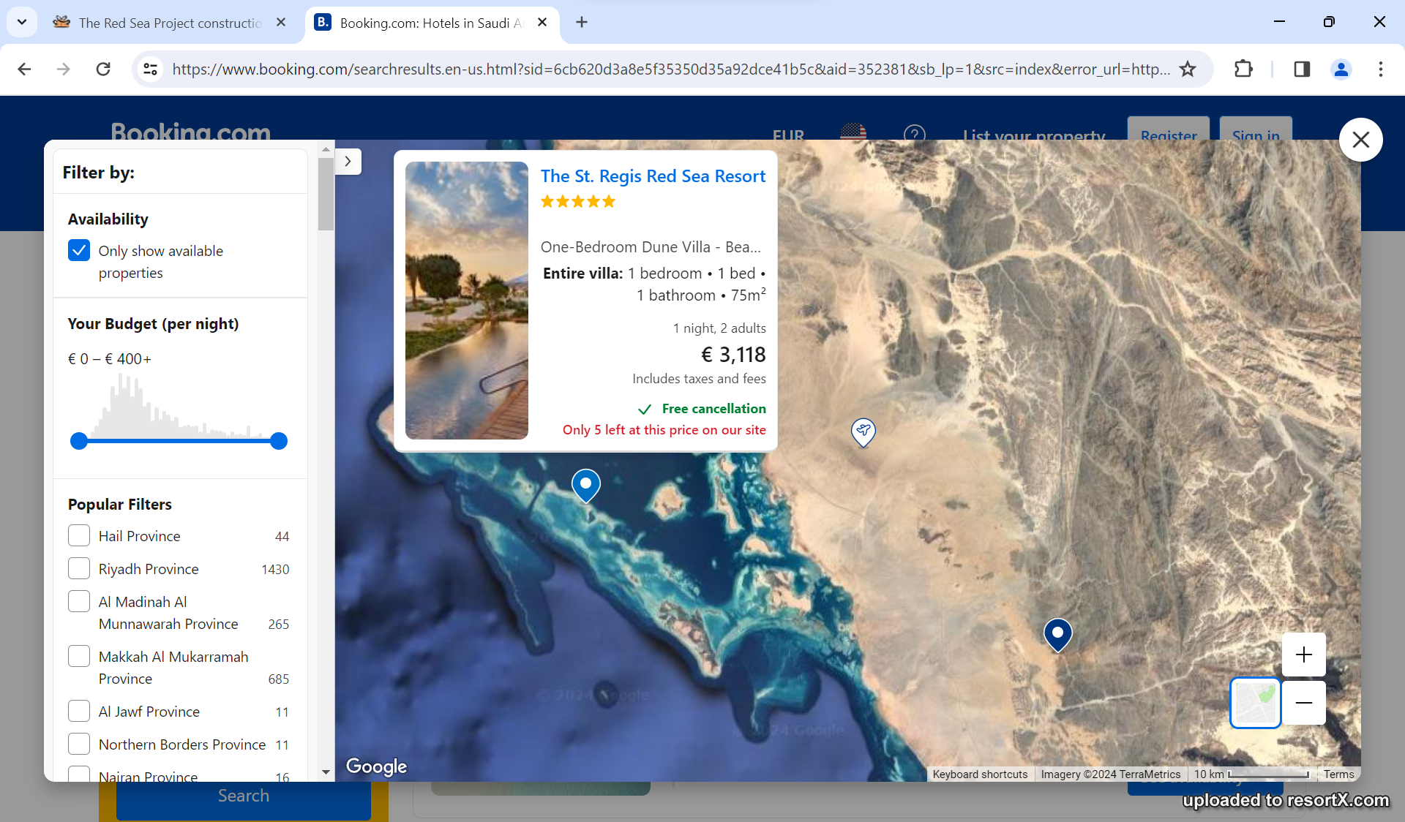Toggle the browser side panel

pyautogui.click(x=1302, y=69)
